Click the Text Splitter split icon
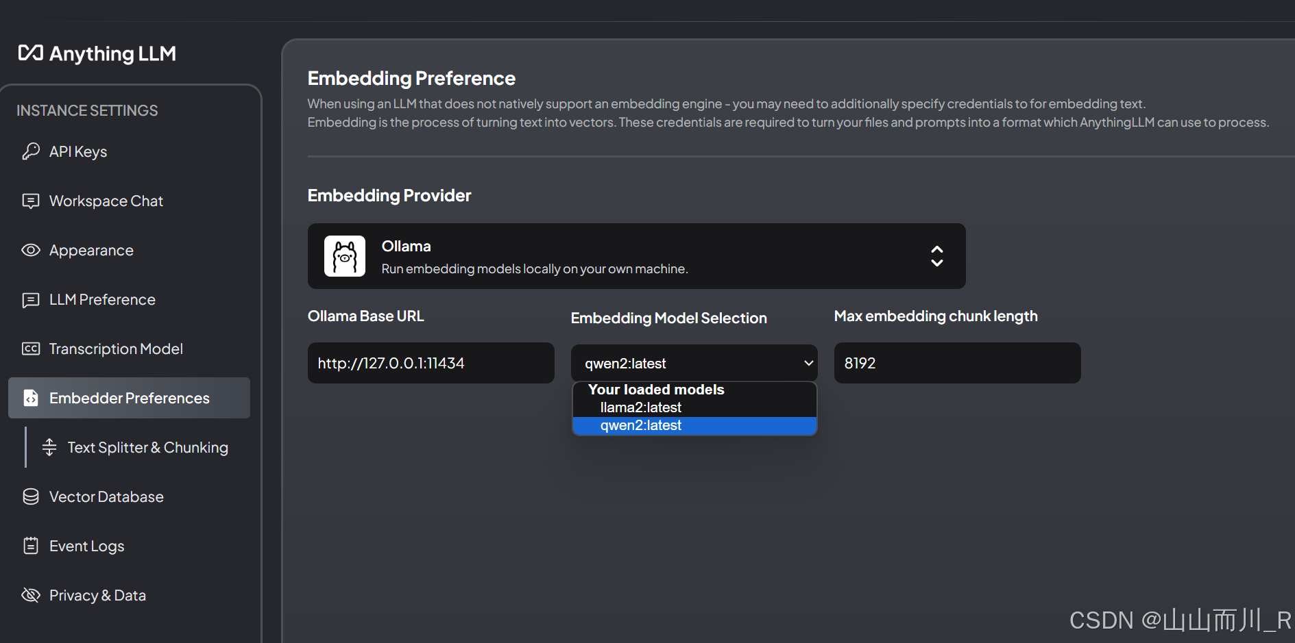1295x643 pixels. click(x=49, y=447)
